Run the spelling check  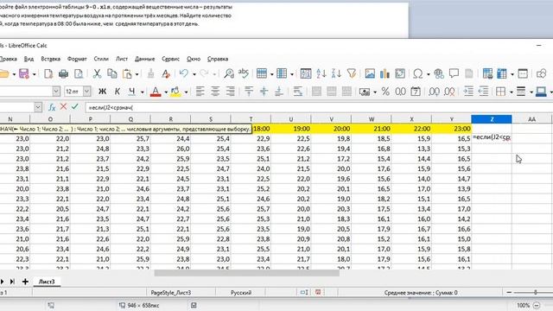pyautogui.click(x=244, y=73)
